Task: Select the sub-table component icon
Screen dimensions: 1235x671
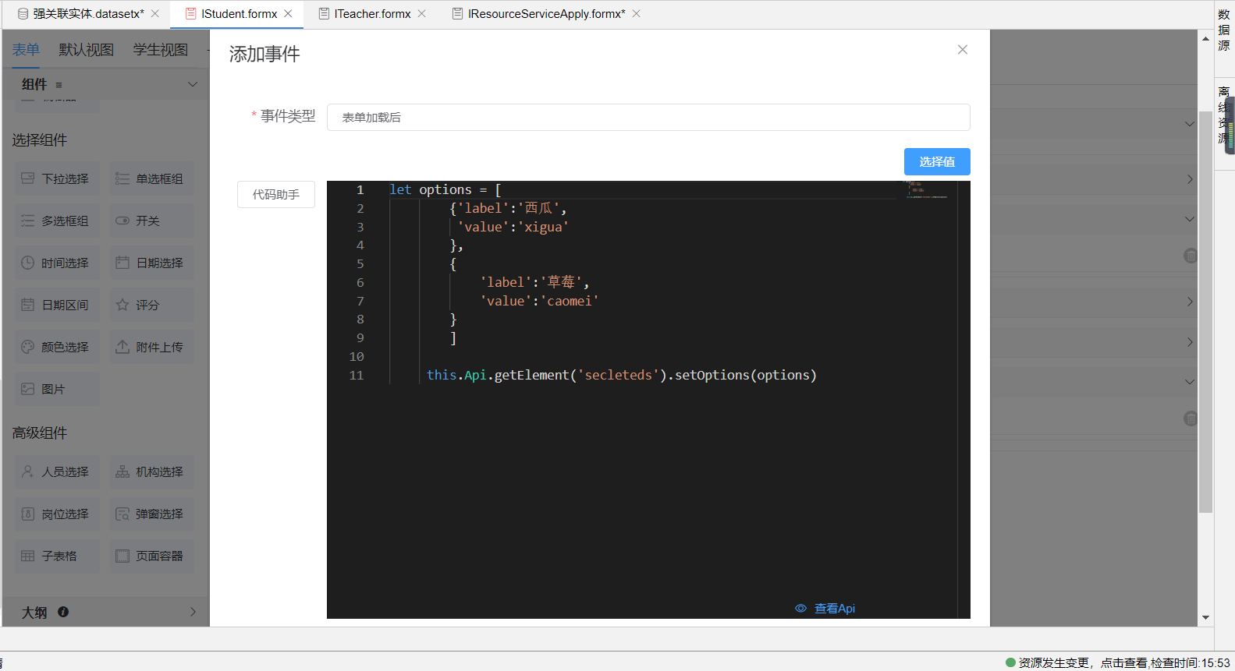Action: coord(27,556)
